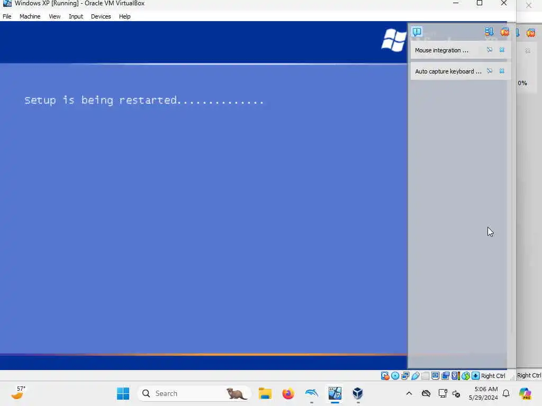This screenshot has width=542, height=406.
Task: Click delete notifications icon in the background window
Action: click(x=530, y=33)
